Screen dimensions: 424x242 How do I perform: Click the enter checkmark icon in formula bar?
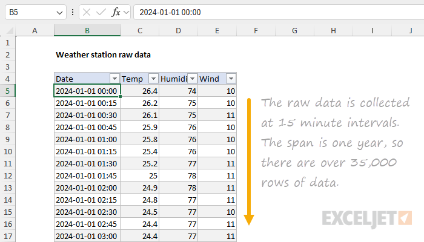(101, 12)
